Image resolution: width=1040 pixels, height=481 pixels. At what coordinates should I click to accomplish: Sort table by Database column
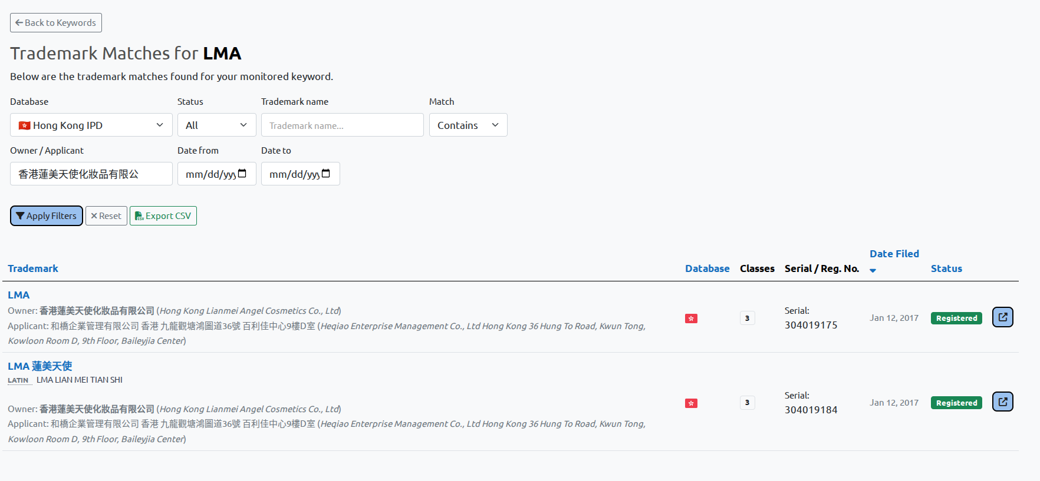pyautogui.click(x=707, y=268)
